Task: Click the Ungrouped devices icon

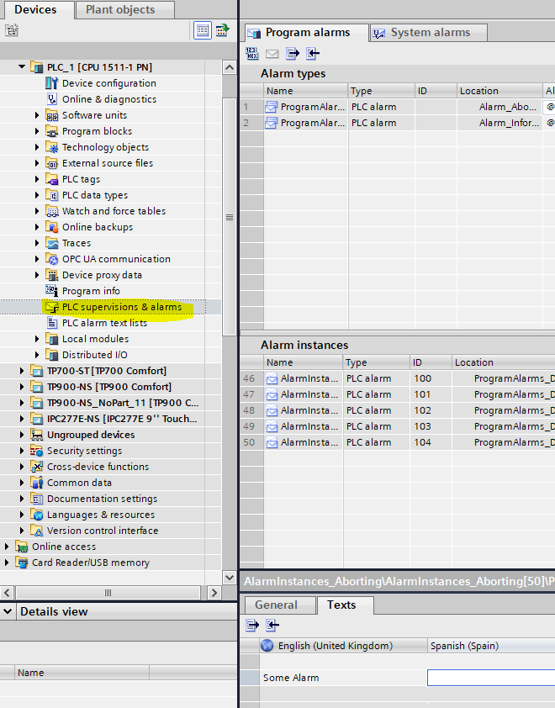Action: pos(36,435)
